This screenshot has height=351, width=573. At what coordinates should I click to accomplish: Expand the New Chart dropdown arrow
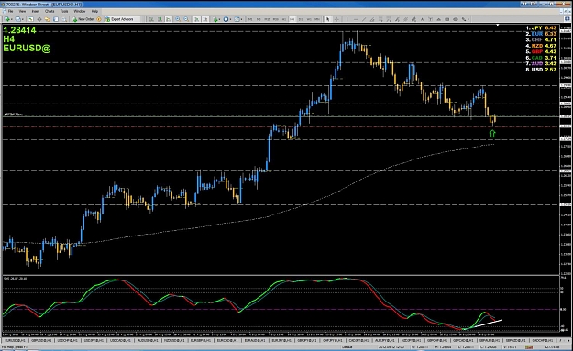click(x=12, y=19)
